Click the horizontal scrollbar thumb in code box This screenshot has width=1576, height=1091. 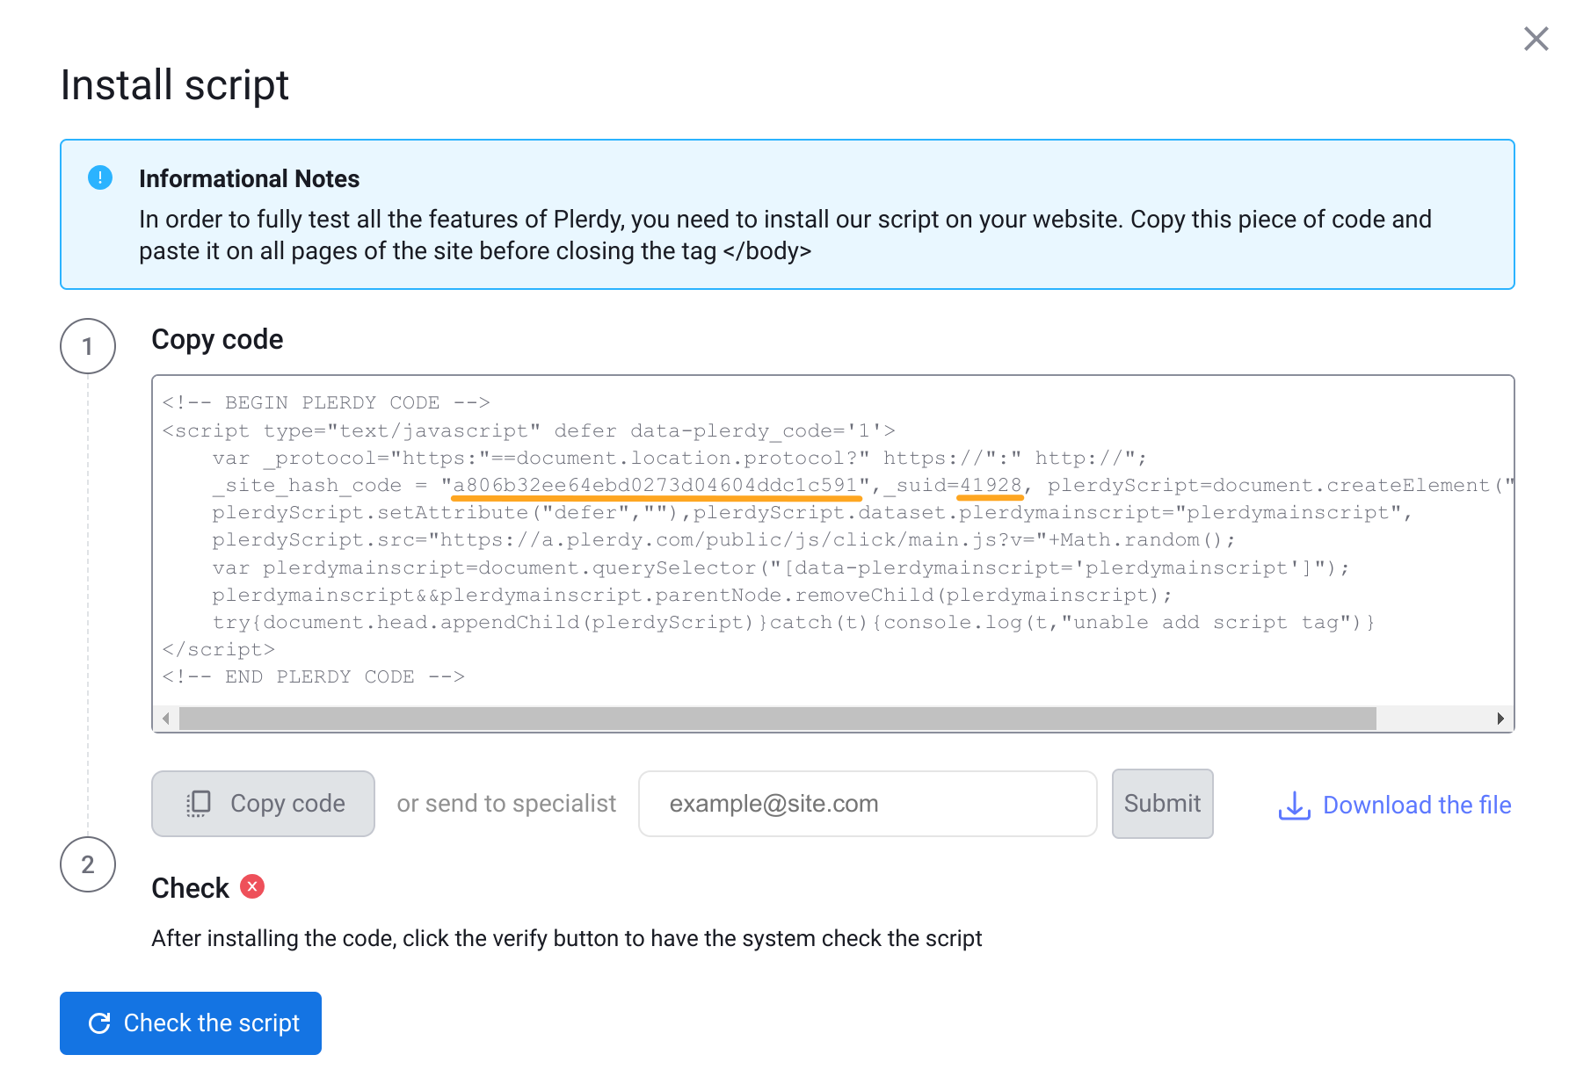[x=777, y=719]
